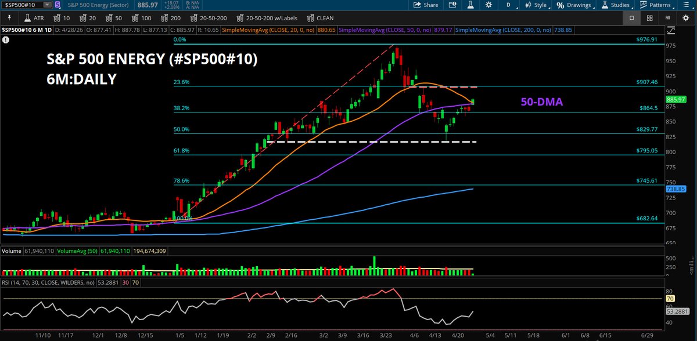Open the Studies menu
Viewport: 697px width, 341px height.
point(616,5)
